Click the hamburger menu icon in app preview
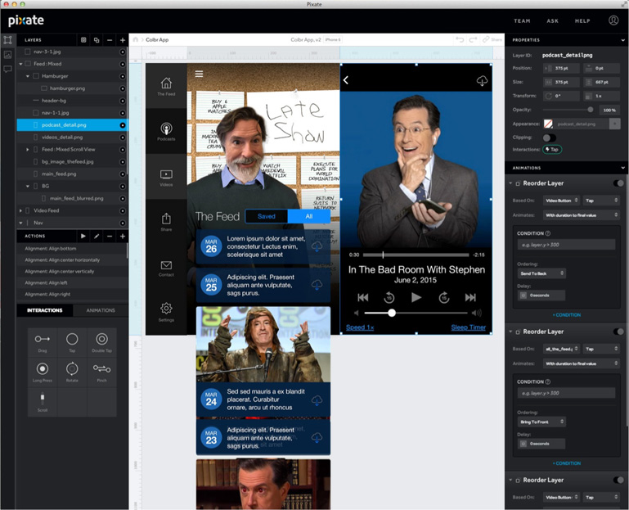Screen dimensions: 629x510 199,74
